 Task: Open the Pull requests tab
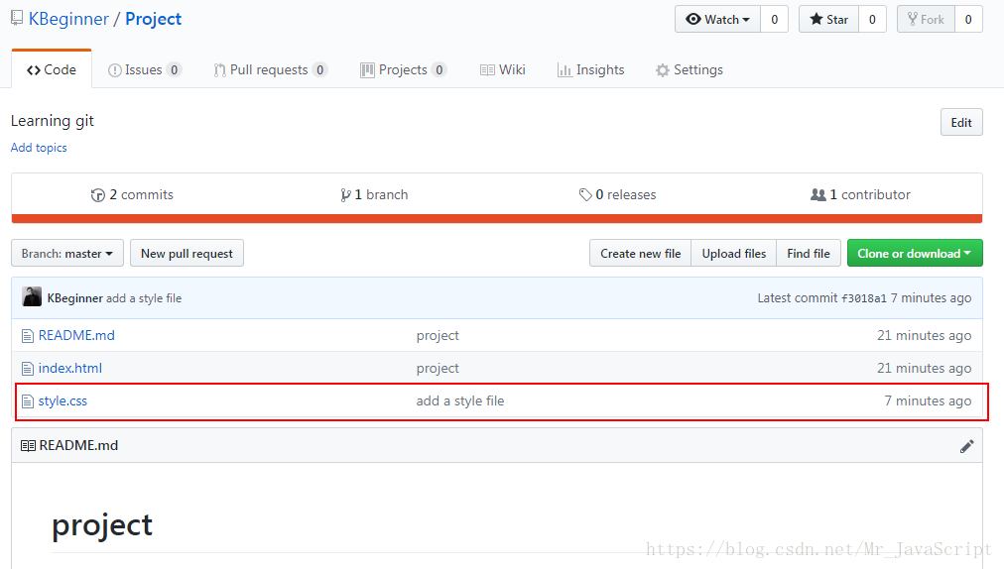click(x=270, y=69)
